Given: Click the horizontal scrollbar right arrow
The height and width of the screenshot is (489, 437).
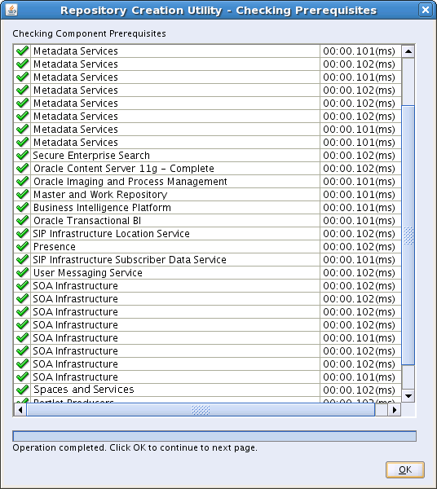Looking at the screenshot, I should (395, 409).
